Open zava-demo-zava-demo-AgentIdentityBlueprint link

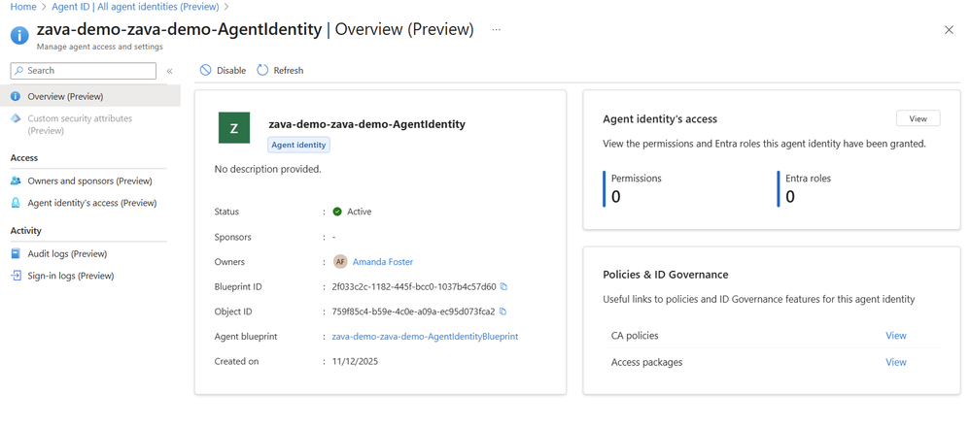425,337
